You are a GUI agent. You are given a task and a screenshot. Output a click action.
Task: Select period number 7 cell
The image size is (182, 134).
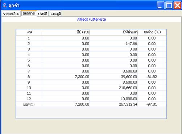[x=29, y=71]
